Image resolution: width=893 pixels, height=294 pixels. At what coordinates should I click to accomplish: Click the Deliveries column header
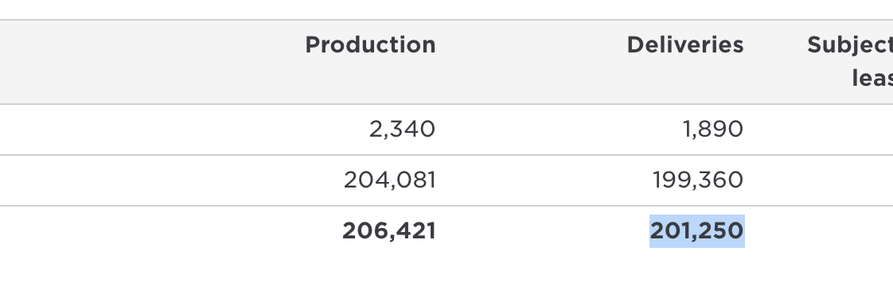[685, 45]
